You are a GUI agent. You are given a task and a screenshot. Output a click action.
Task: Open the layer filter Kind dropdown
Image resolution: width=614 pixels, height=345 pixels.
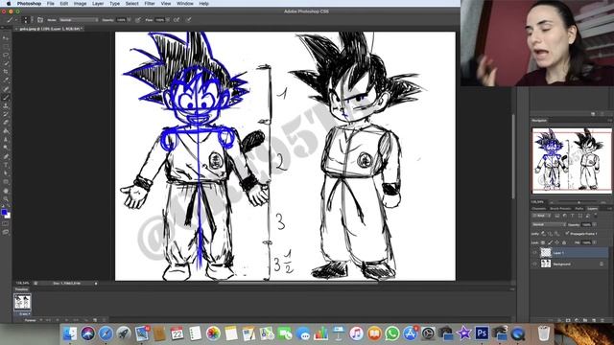click(542, 216)
